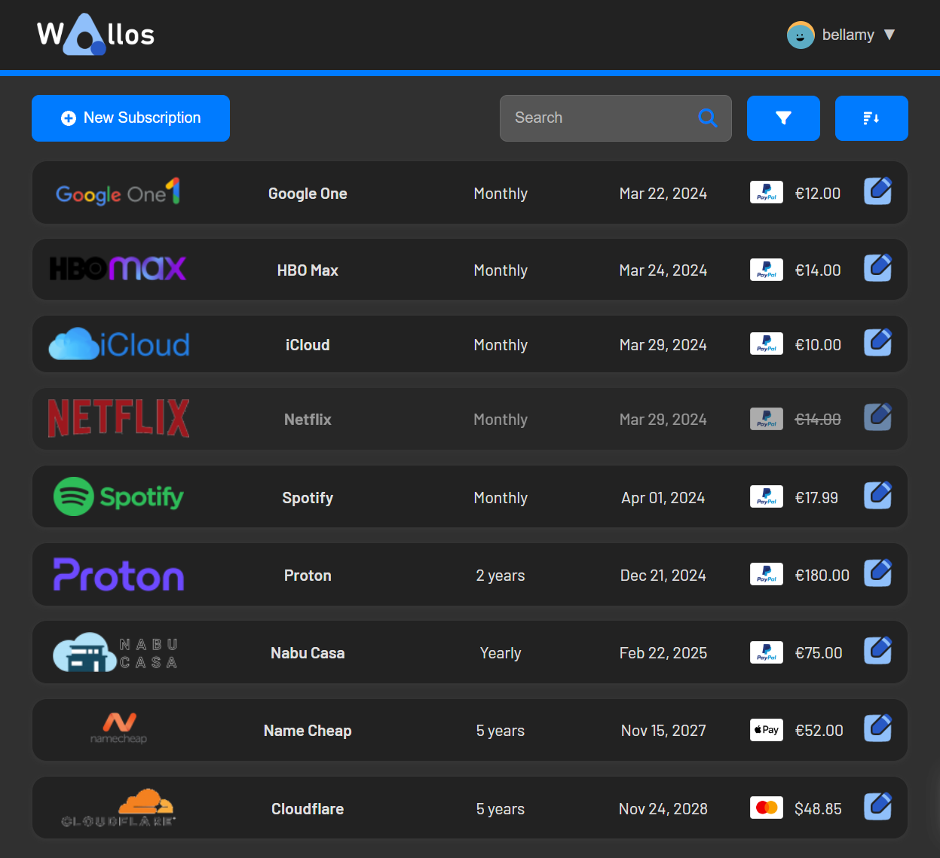Click the search magnifier icon

coord(707,118)
